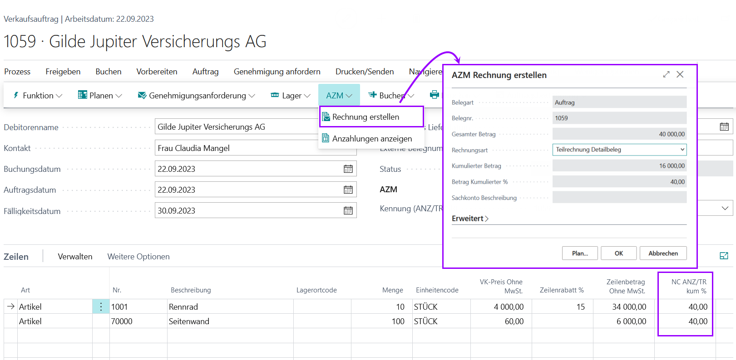Open the Drucken/Senden menu
Image resolution: width=736 pixels, height=360 pixels.
[x=365, y=72]
